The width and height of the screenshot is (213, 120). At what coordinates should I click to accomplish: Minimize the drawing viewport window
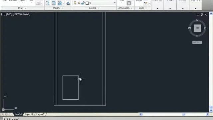[197, 15]
